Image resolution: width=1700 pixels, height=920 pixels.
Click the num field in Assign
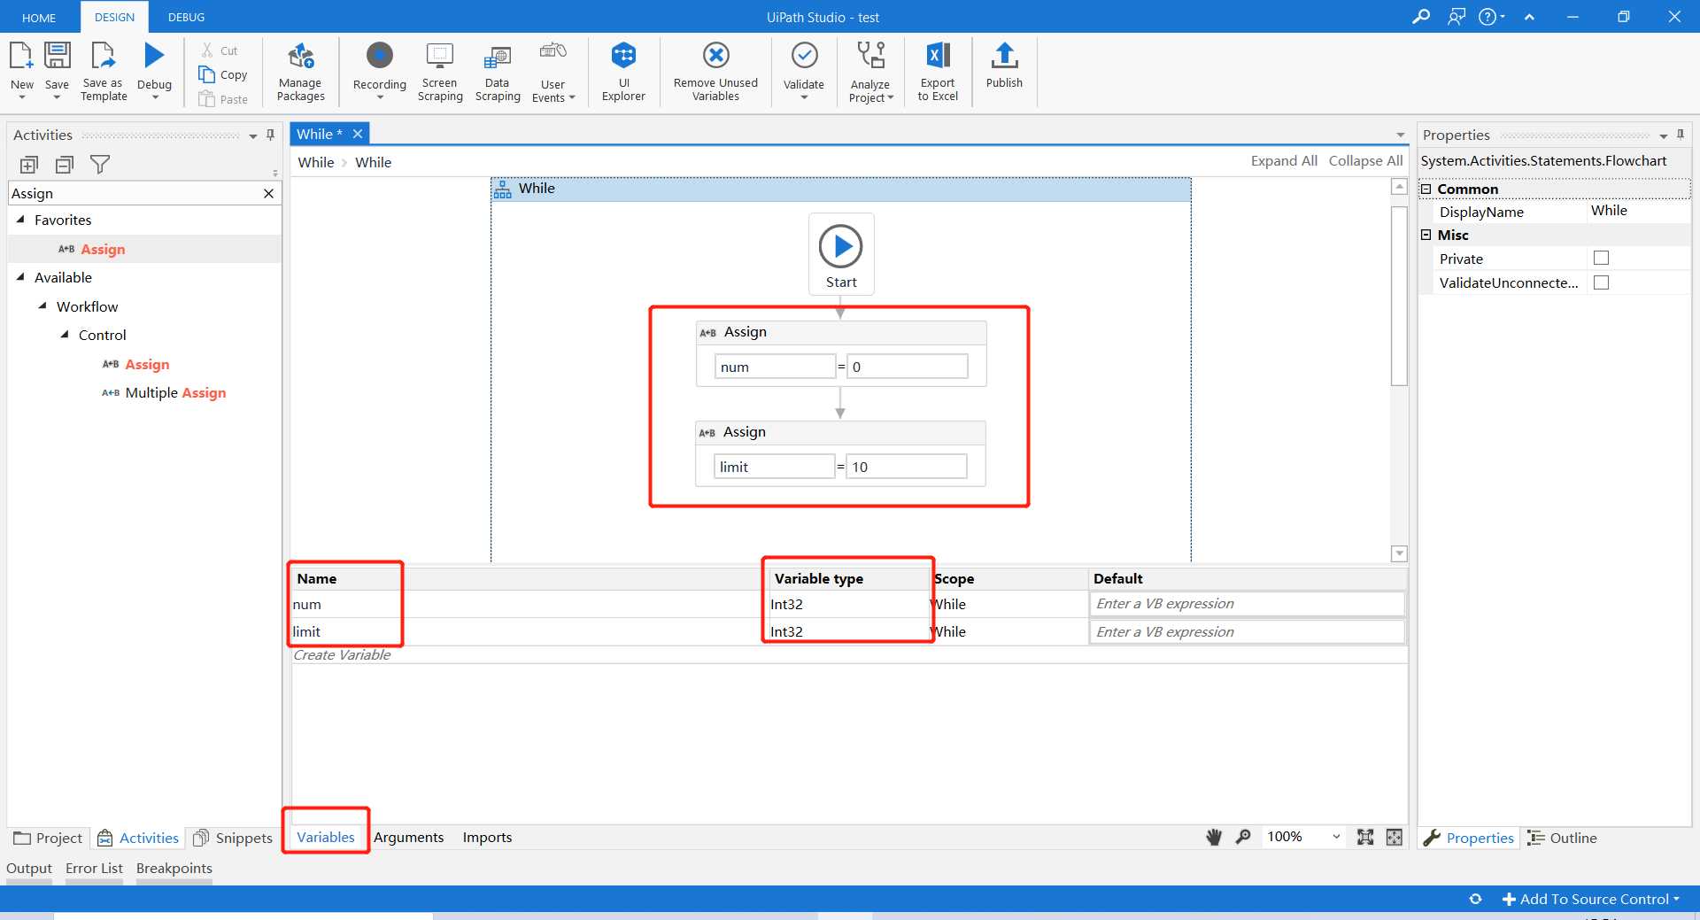[x=775, y=367]
